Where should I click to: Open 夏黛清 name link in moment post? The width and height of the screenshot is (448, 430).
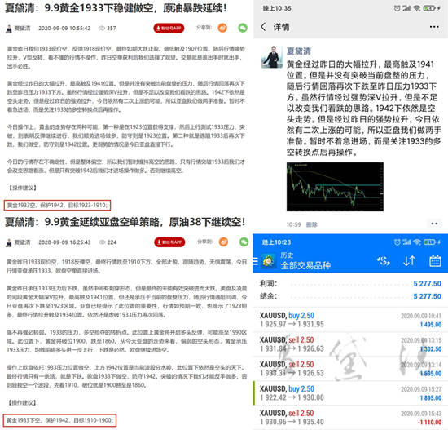click(x=299, y=51)
